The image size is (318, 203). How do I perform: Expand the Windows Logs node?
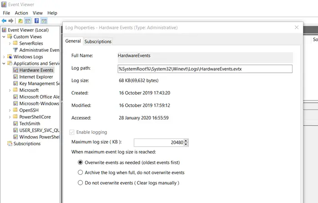[x=4, y=57]
